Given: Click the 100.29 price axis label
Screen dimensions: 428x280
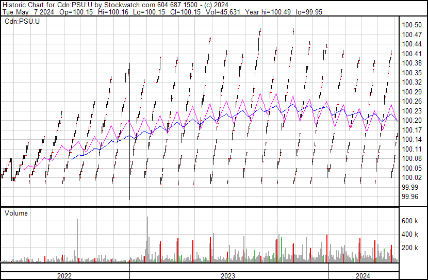Looking at the screenshot, I should [411, 92].
